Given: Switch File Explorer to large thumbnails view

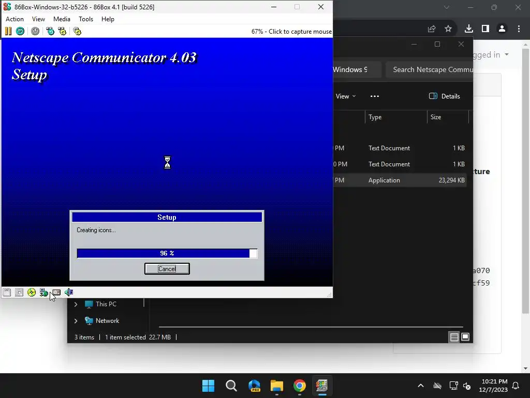Looking at the screenshot, I should click(465, 337).
